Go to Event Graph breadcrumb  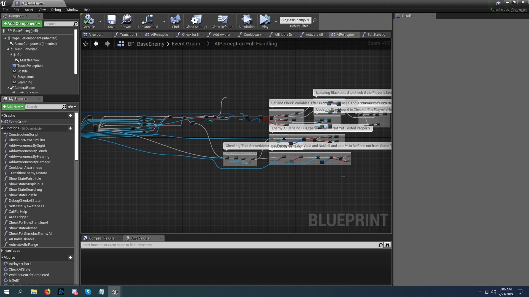[186, 44]
